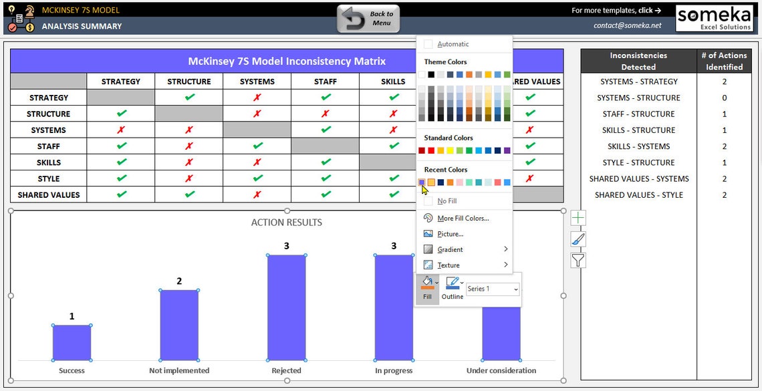
Task: Open More Fill Colors palette icon
Action: coord(428,218)
